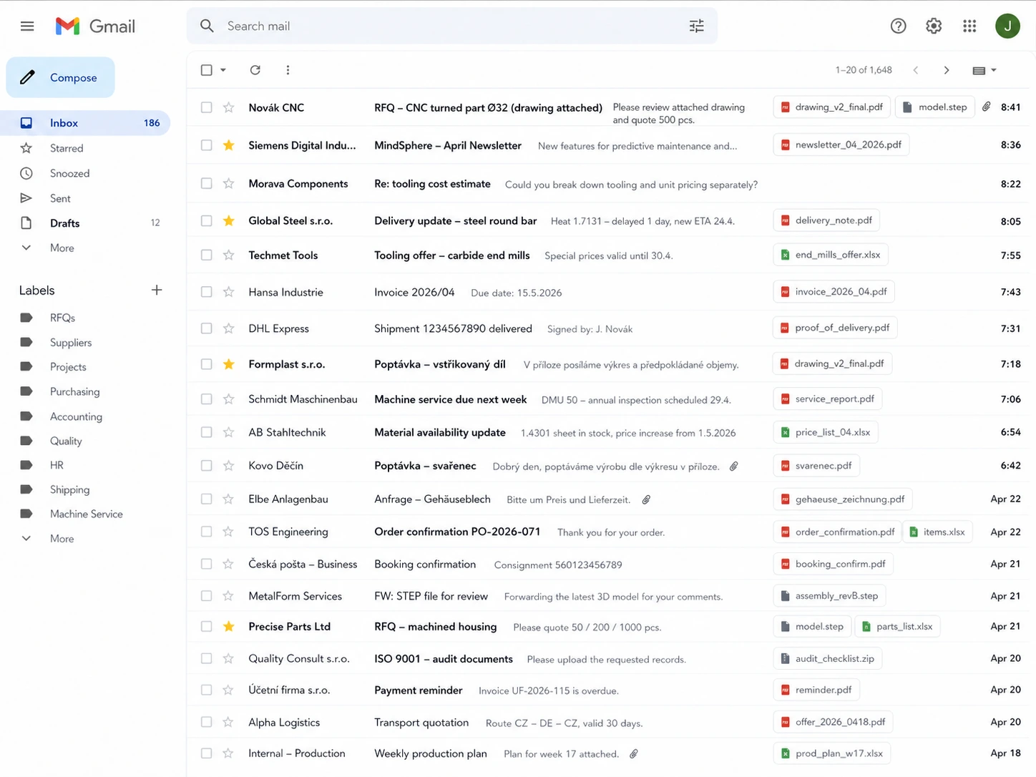
Task: Unstar the Formplast s.r.o. email
Action: click(x=228, y=364)
